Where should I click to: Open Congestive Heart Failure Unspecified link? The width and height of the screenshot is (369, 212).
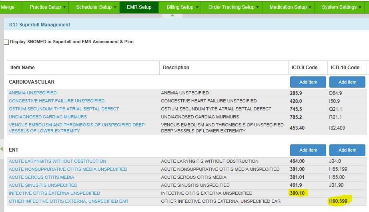56,101
